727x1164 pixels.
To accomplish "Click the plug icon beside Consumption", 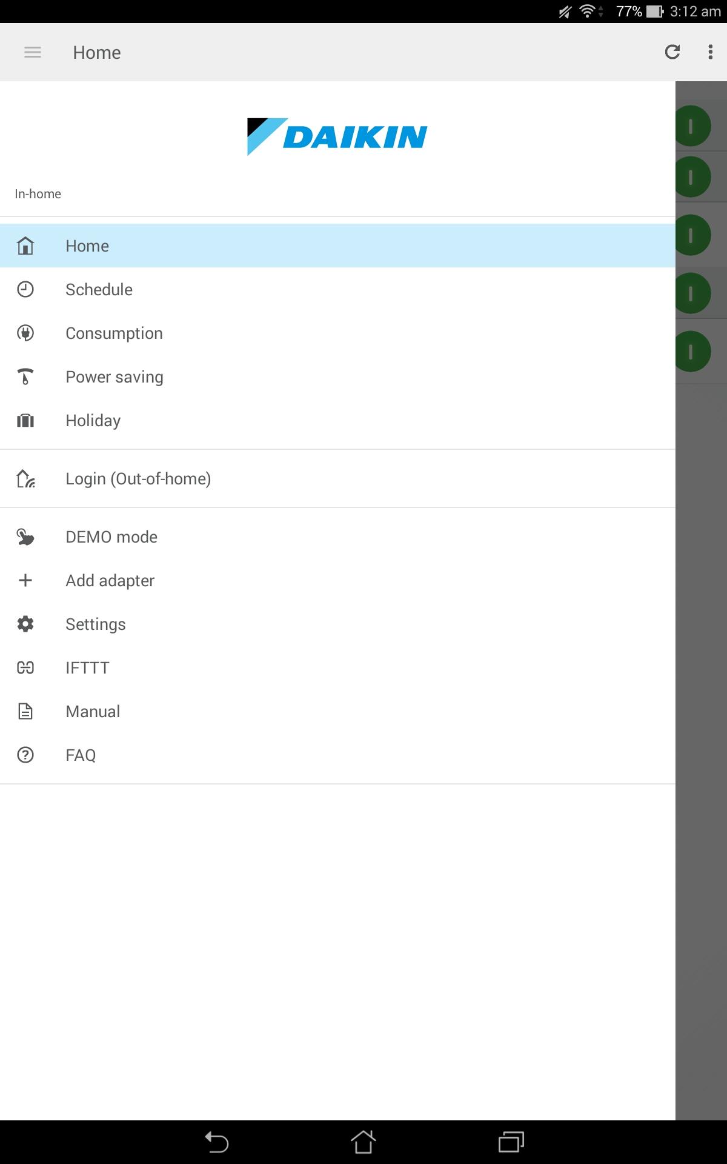I will pyautogui.click(x=25, y=333).
